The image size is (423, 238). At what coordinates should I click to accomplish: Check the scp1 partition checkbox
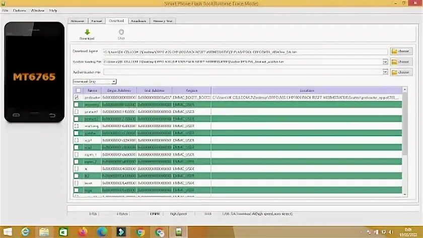pyautogui.click(x=77, y=140)
